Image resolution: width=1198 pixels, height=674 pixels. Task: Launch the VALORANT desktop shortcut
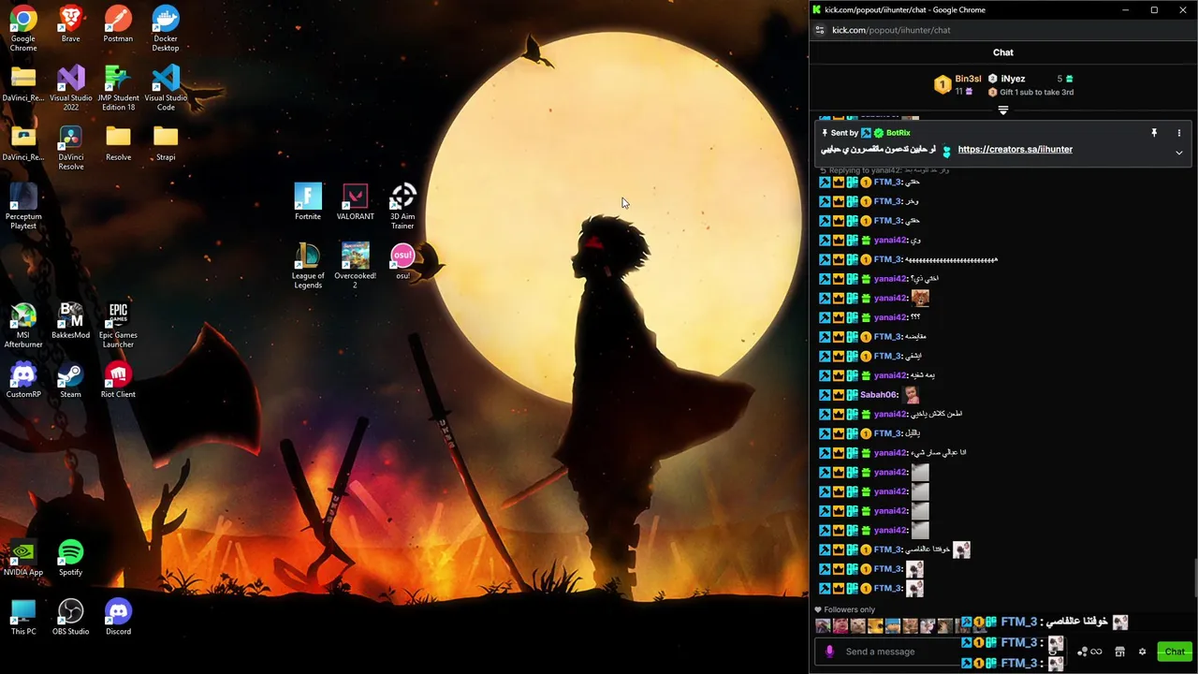click(x=355, y=201)
